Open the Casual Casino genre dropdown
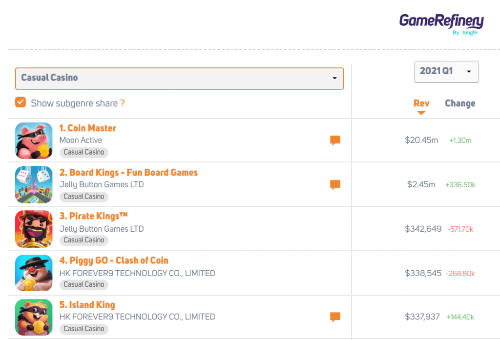Screen dimensions: 500x340 click(179, 78)
